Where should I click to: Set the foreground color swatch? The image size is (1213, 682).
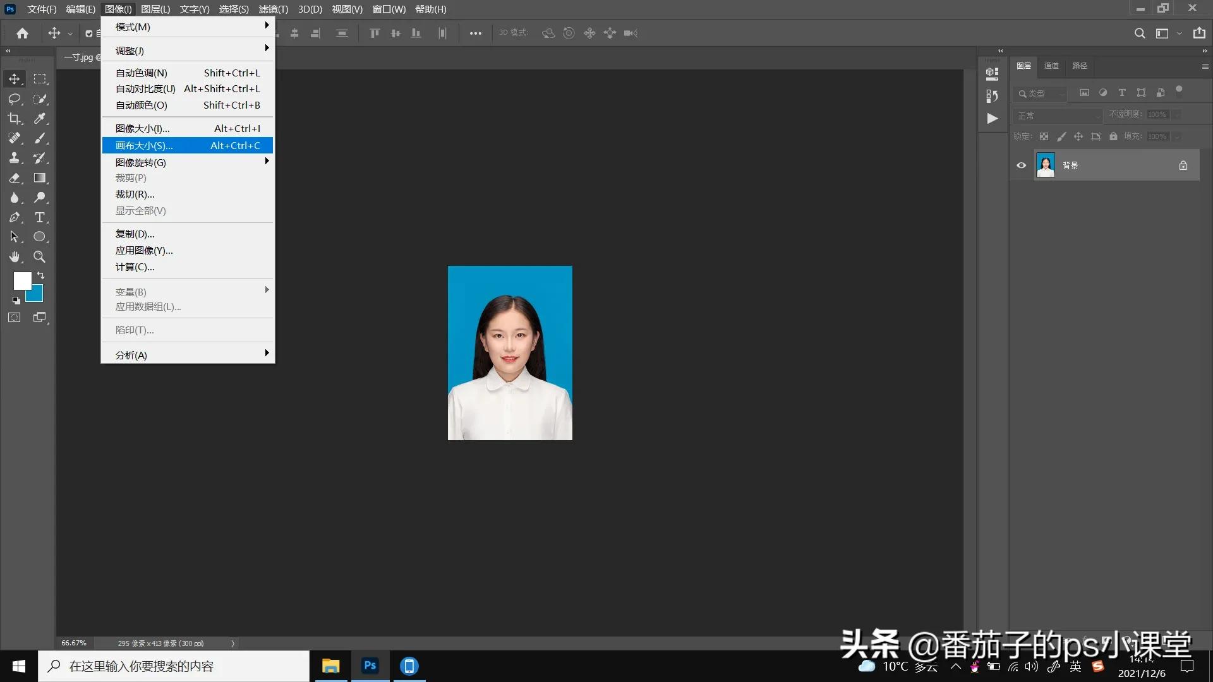pyautogui.click(x=21, y=280)
